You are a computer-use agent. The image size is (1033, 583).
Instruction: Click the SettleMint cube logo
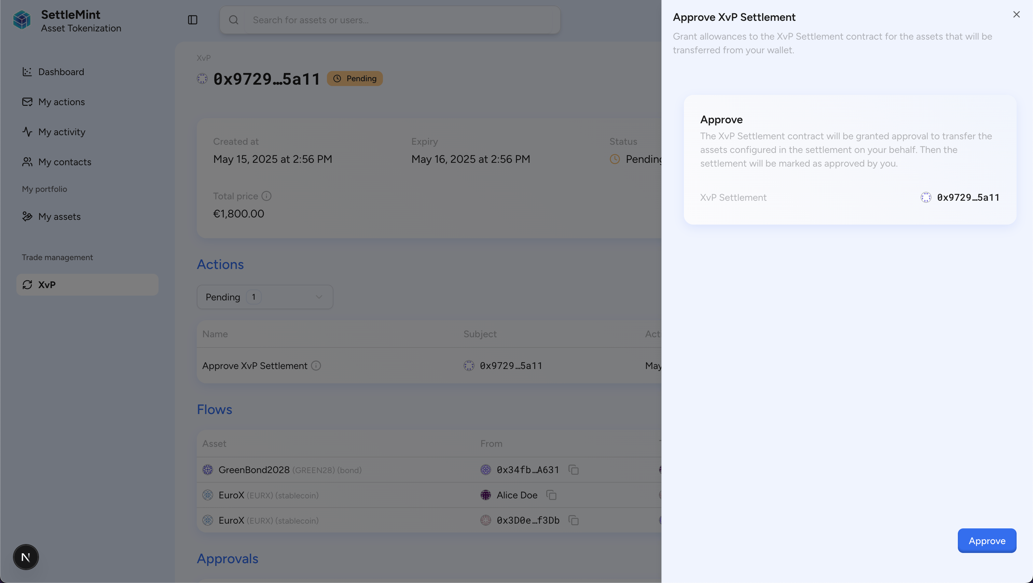click(x=22, y=20)
